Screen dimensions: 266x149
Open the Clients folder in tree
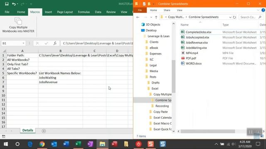[x=154, y=42]
